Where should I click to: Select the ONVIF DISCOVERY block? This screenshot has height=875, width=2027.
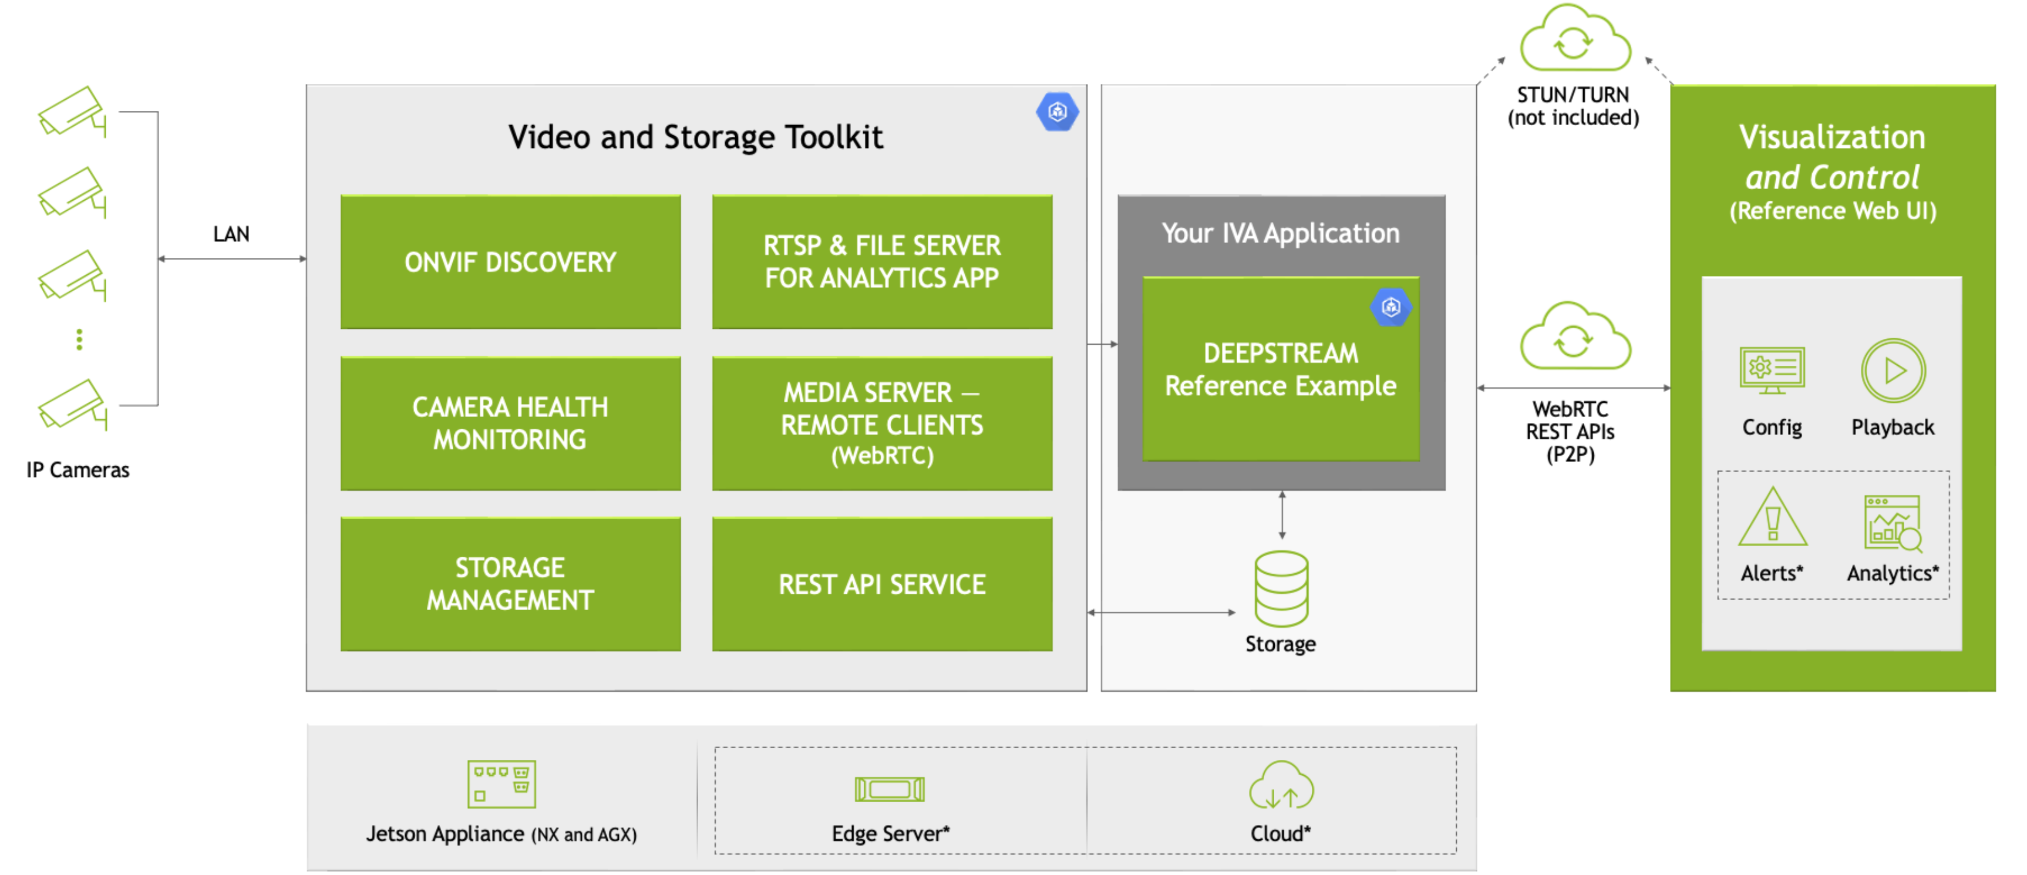tap(510, 262)
